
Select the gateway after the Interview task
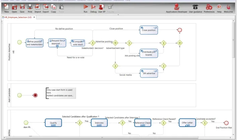(122, 123)
